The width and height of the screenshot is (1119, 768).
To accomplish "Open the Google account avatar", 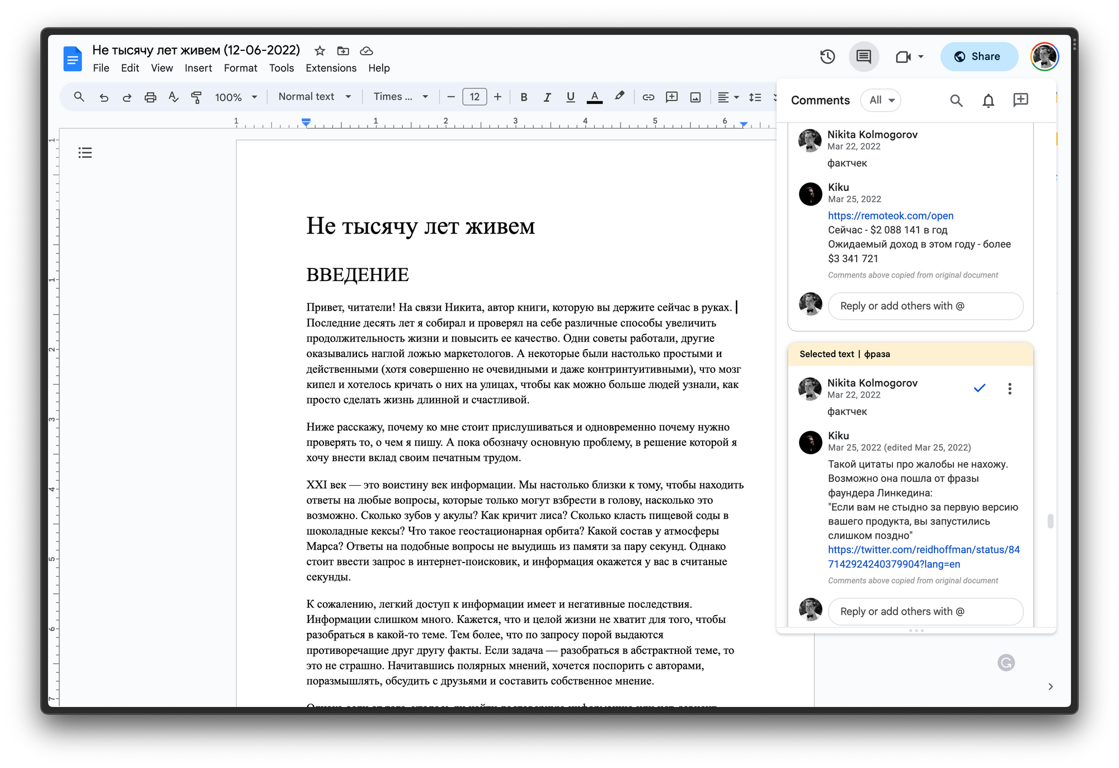I will (1045, 57).
